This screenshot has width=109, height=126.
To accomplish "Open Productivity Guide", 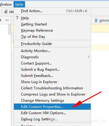I will [x=52, y=44].
